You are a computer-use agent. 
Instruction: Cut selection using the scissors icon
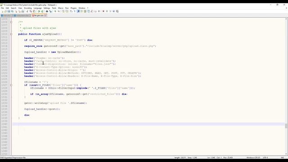coord(27,11)
